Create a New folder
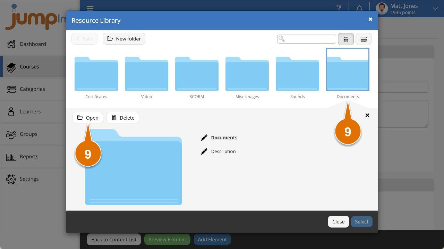The image size is (444, 249). (124, 39)
